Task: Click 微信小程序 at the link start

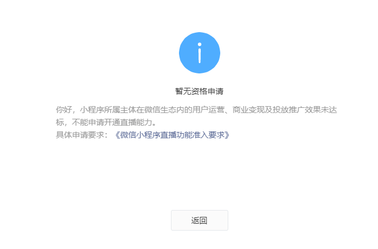Action: click(140, 135)
